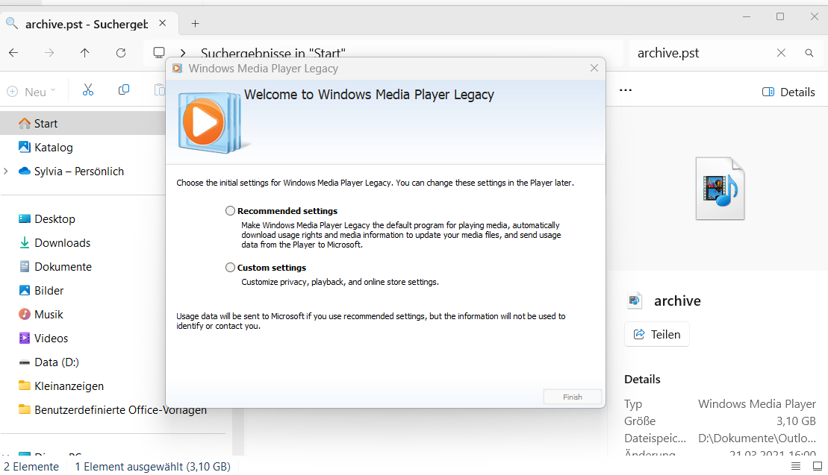Click the OneDrive cloud icon
828x475 pixels.
[25, 171]
